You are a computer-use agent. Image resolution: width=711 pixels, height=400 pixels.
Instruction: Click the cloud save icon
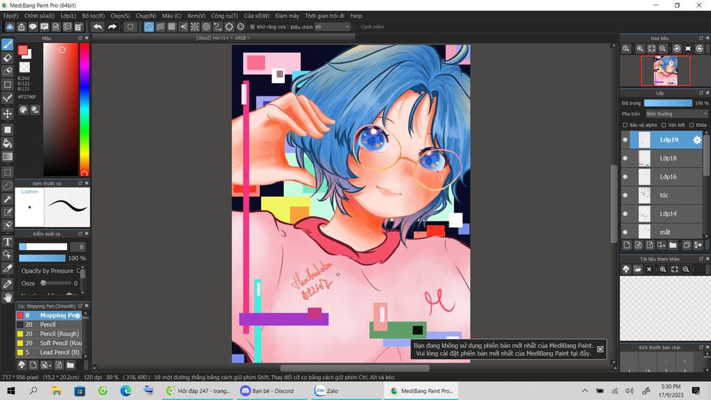click(10, 27)
